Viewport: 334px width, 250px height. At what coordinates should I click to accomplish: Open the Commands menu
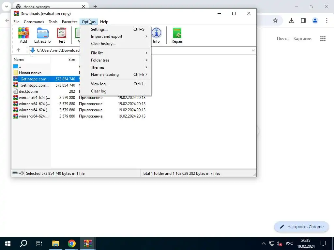click(x=34, y=22)
